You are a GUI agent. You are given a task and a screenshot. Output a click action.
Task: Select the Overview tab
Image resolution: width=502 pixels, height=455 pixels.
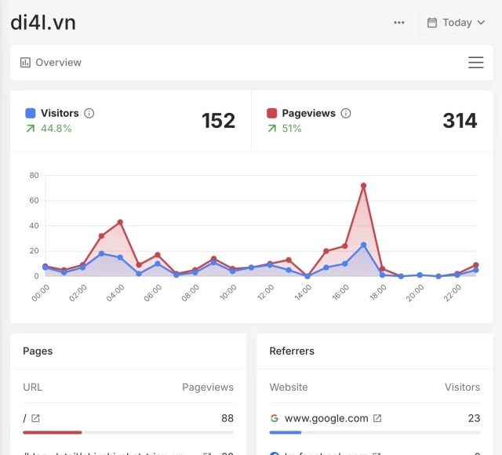57,63
